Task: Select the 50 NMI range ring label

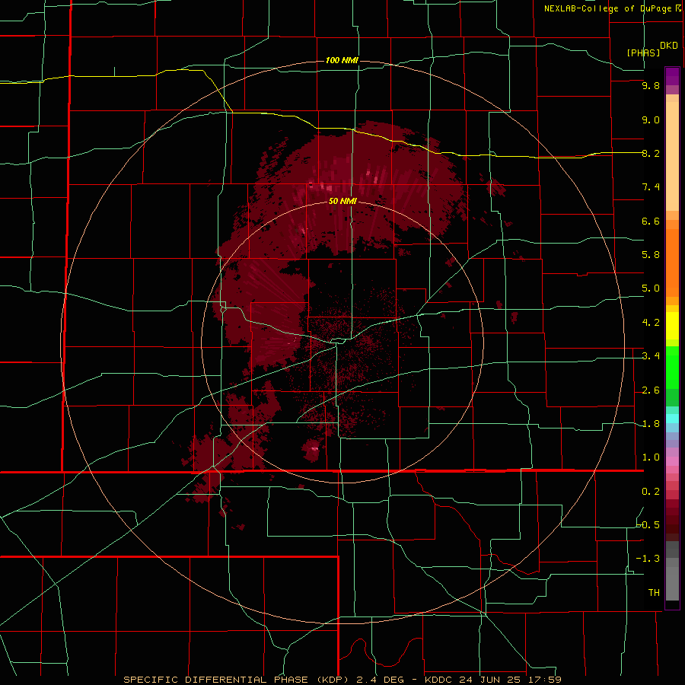Action: tap(342, 201)
